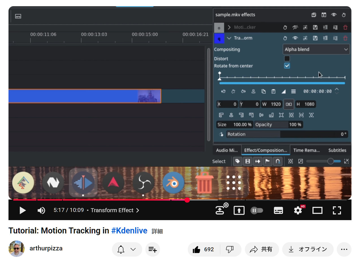This screenshot has width=356, height=262.
Task: Click the timeline zoom slider handle
Action: click(x=330, y=161)
